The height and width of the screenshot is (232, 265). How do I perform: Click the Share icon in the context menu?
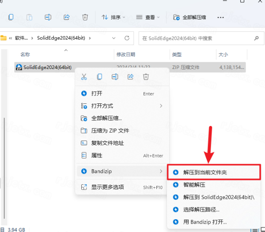pyautogui.click(x=130, y=77)
